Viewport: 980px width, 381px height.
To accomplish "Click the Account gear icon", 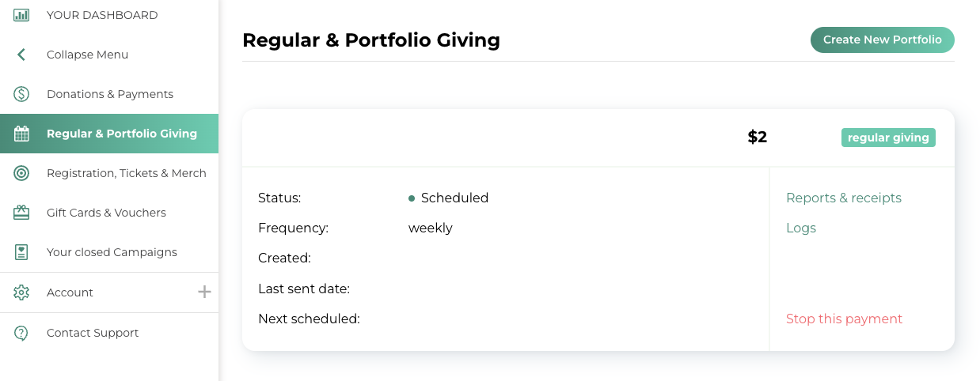I will (x=21, y=292).
